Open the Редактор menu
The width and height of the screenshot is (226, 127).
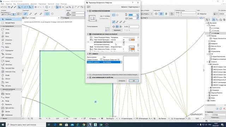click(x=9, y=4)
